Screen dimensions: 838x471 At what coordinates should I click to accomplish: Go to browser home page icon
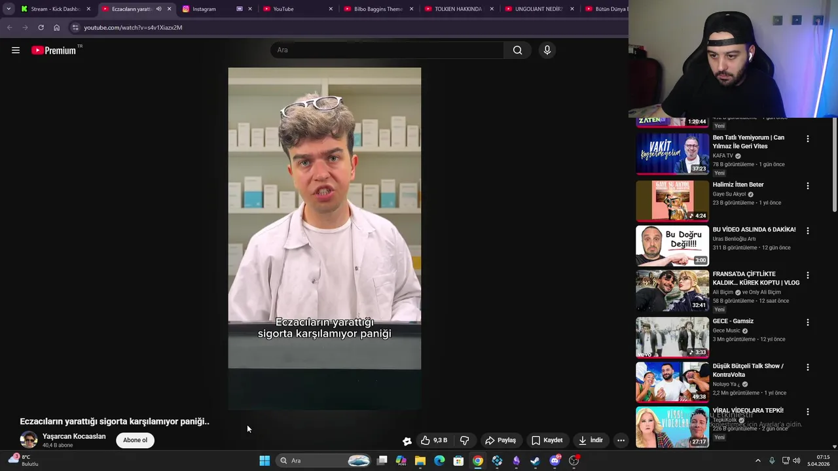pos(56,27)
